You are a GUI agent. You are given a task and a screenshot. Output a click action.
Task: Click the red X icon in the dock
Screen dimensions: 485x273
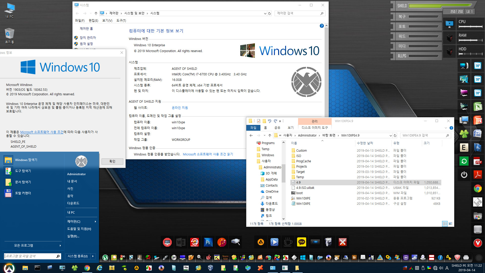pos(343,242)
